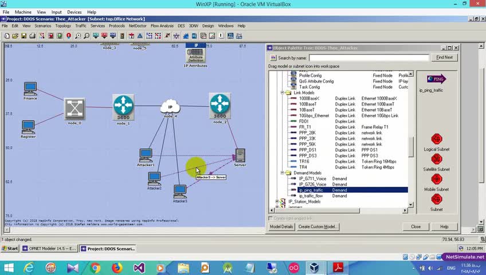The width and height of the screenshot is (486, 275).
Task: Select the Attacker3 workstation
Action: (x=180, y=192)
